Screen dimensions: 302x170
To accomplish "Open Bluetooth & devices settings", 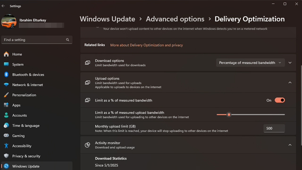I will [37, 75].
